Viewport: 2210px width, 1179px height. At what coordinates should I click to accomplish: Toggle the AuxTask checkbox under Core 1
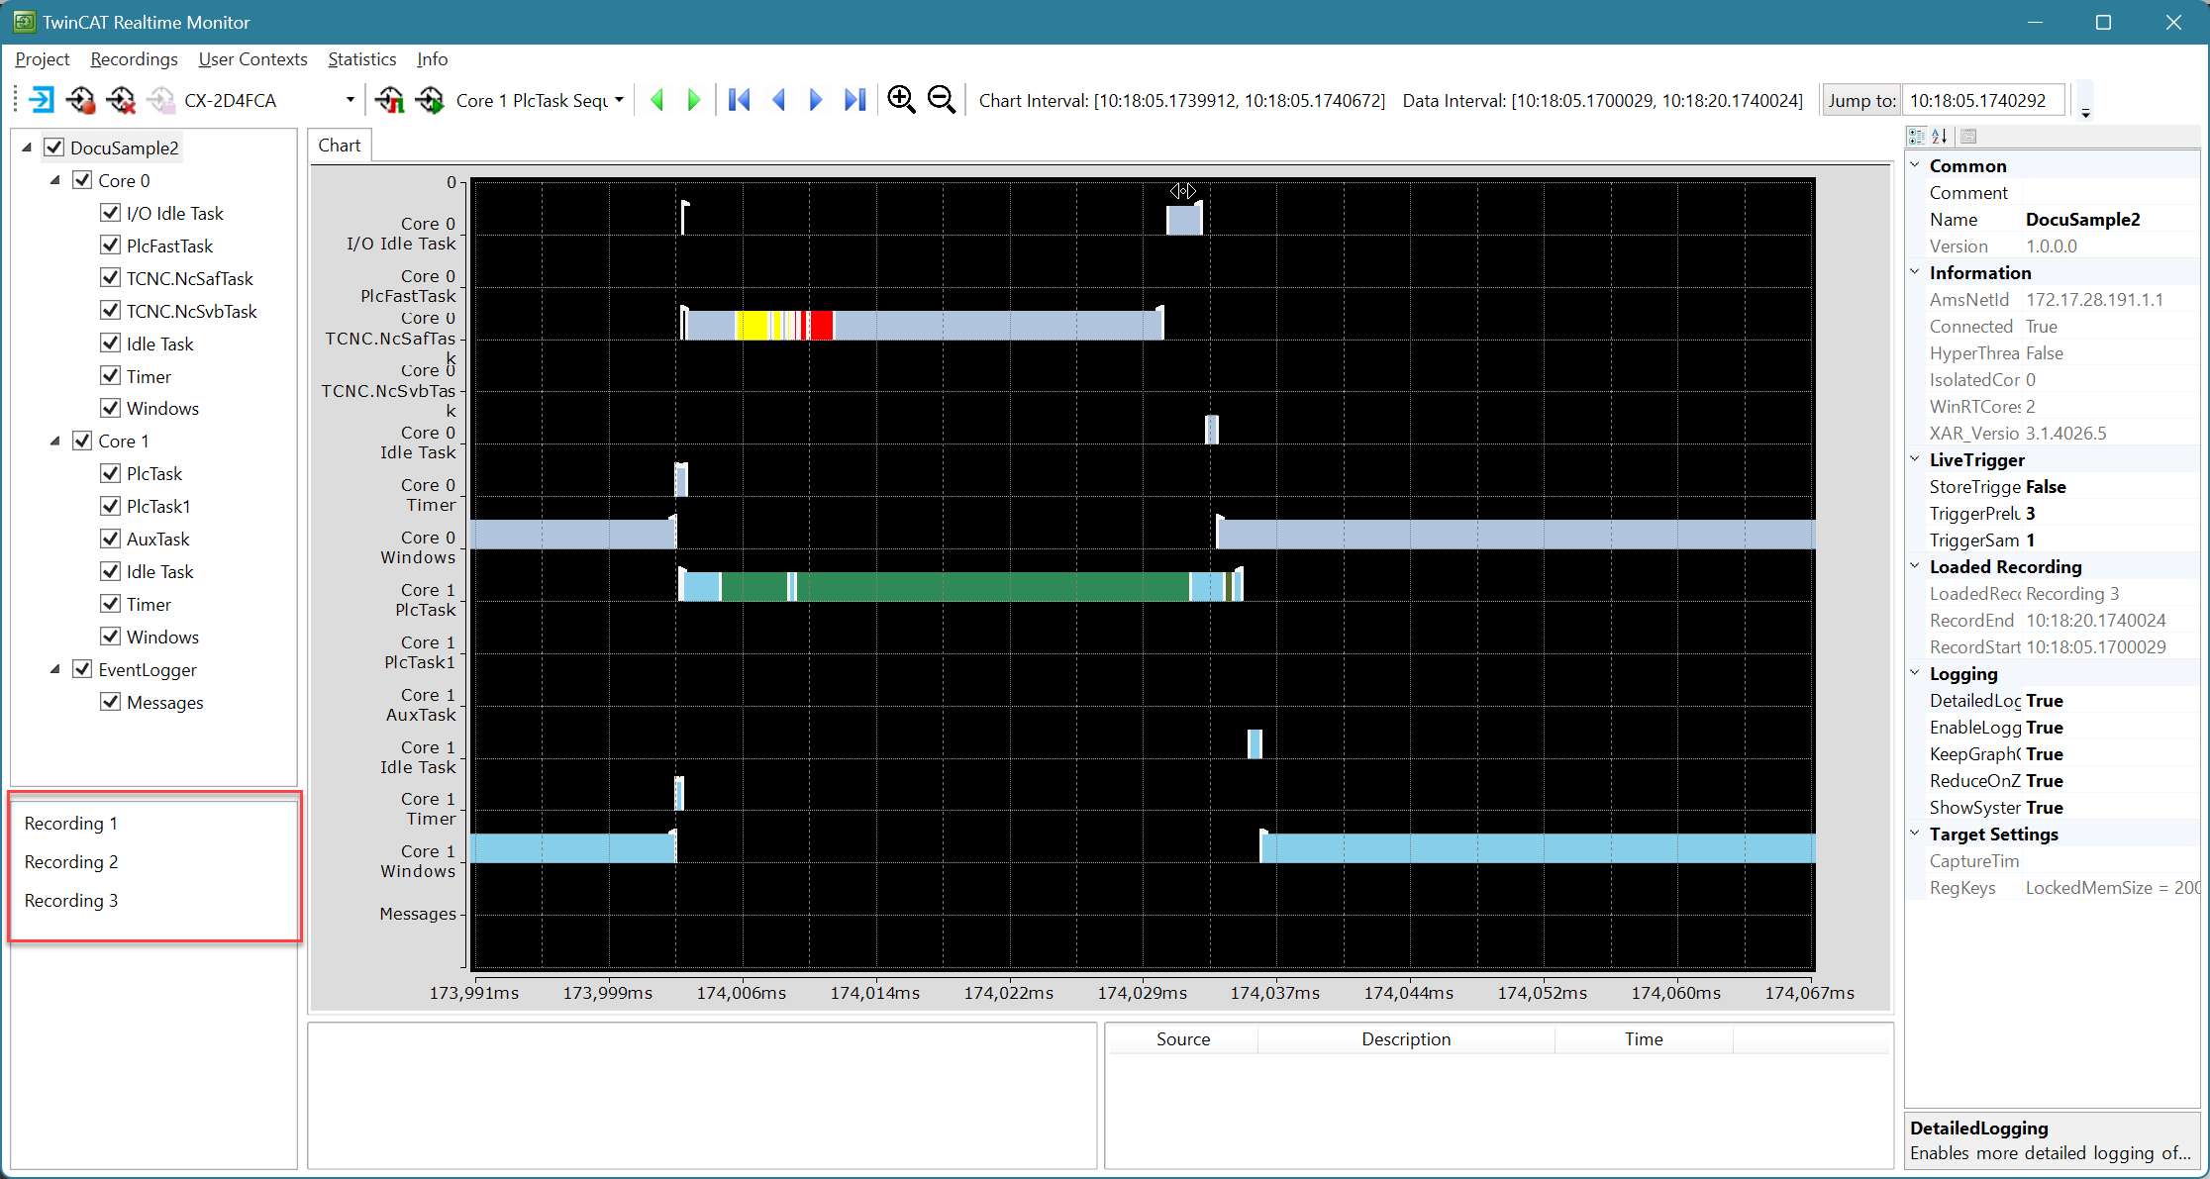pyautogui.click(x=111, y=539)
